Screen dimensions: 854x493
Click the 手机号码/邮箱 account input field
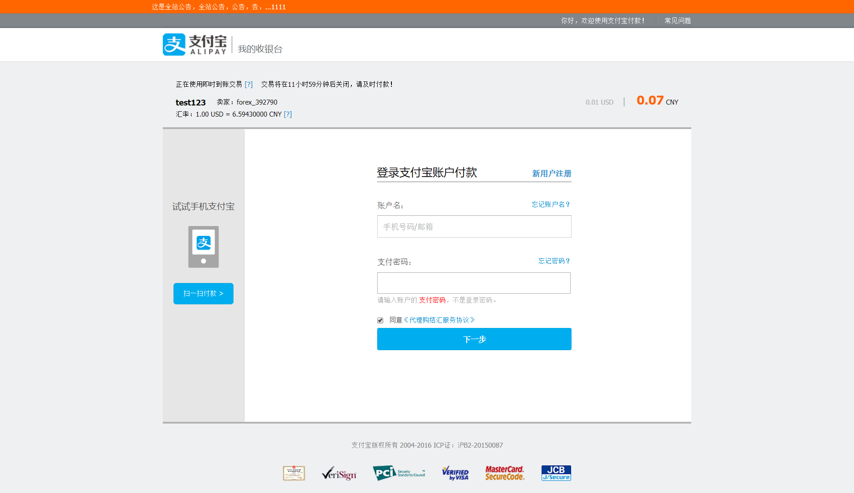pos(474,226)
